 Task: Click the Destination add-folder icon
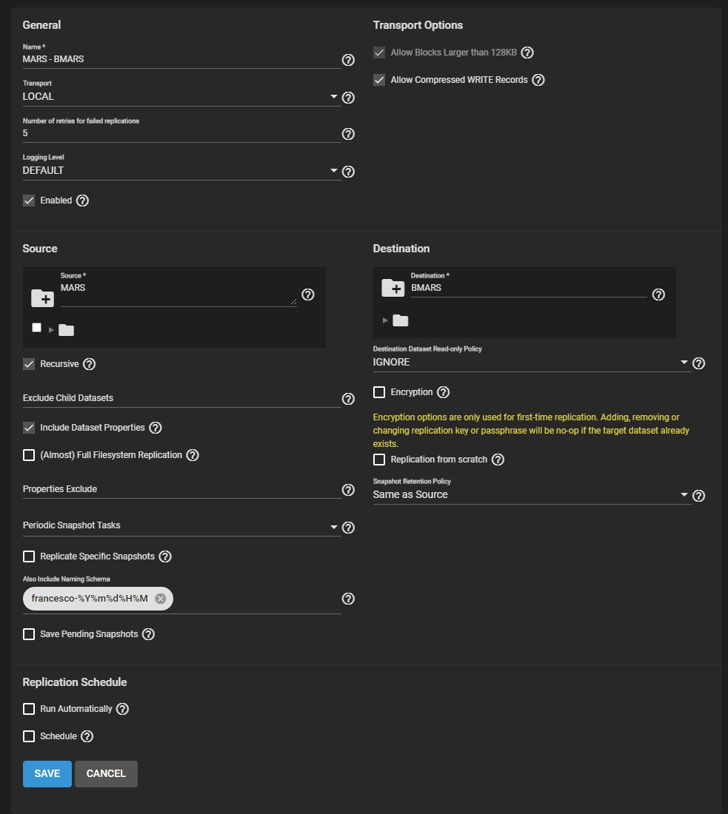393,288
